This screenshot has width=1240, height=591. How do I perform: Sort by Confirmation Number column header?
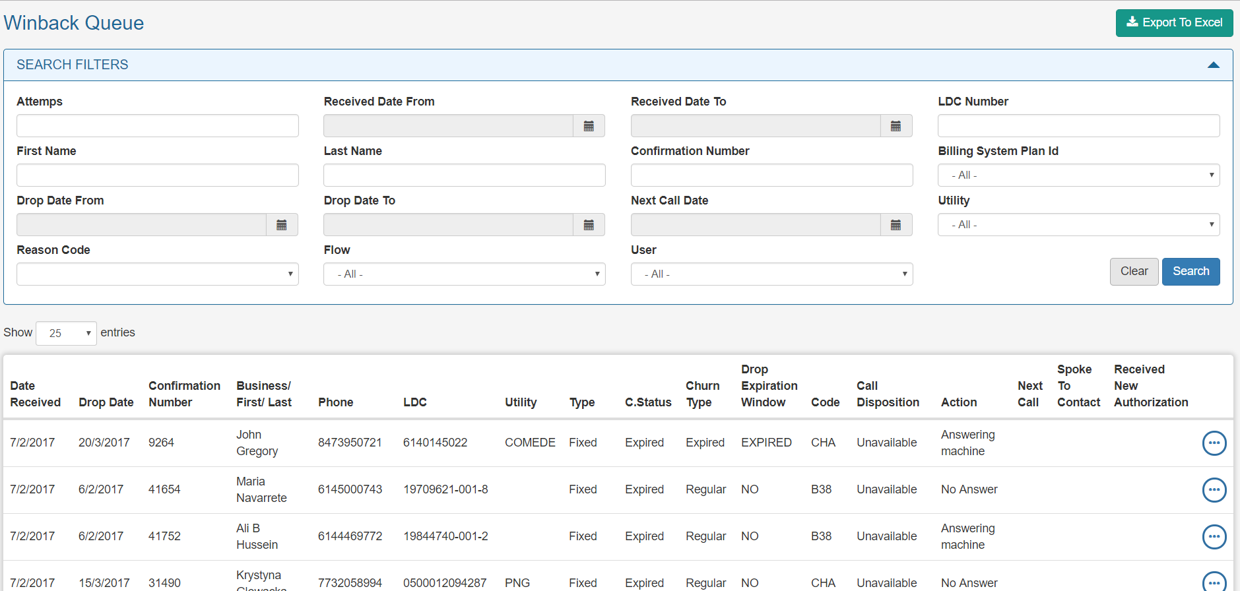[184, 394]
